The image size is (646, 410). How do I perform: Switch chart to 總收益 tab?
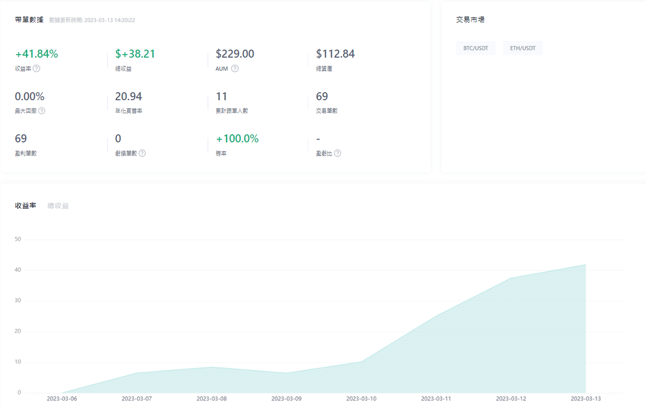[x=58, y=206]
